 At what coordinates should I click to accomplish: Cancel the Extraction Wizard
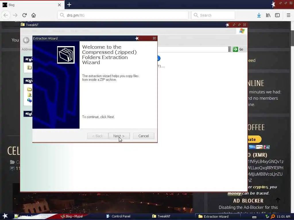click(144, 136)
